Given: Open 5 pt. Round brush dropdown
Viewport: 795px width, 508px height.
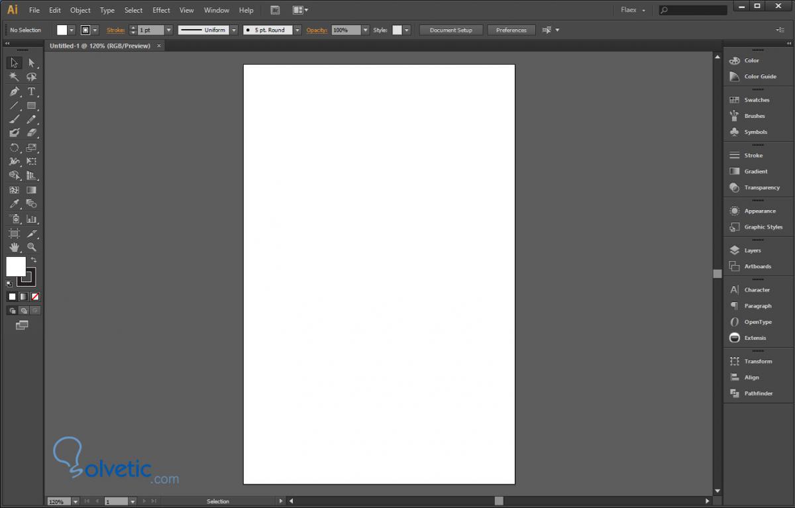Looking at the screenshot, I should [x=297, y=30].
